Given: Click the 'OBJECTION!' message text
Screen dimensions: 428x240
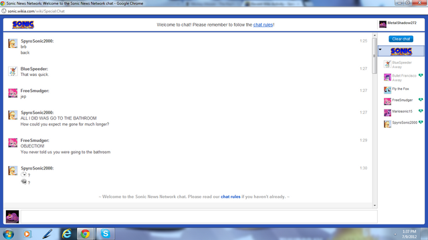Looking at the screenshot, I should (x=32, y=146).
